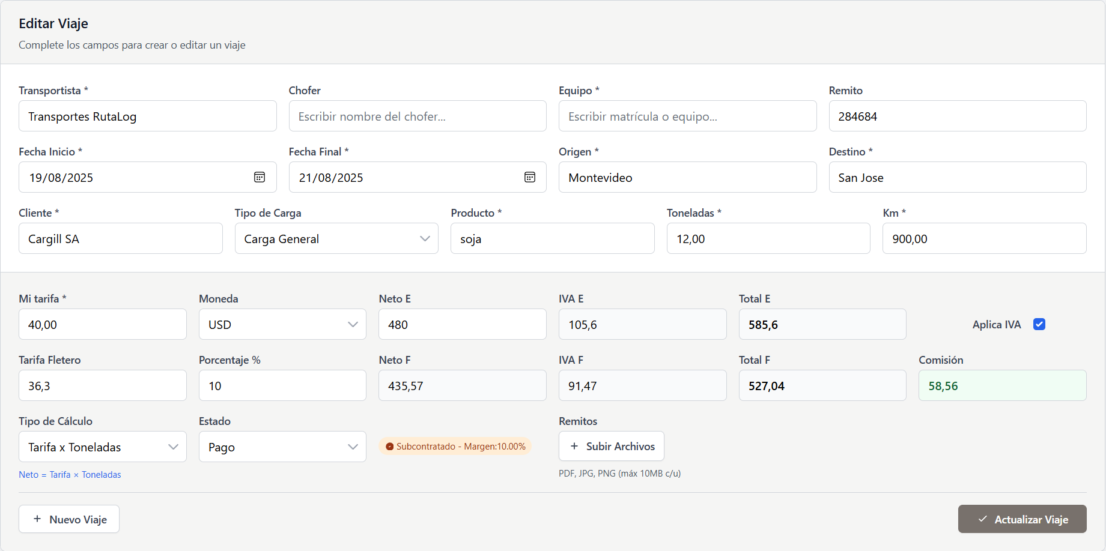This screenshot has height=551, width=1106.
Task: Click the Fecha Final date text 21/08/2025
Action: pyautogui.click(x=331, y=178)
